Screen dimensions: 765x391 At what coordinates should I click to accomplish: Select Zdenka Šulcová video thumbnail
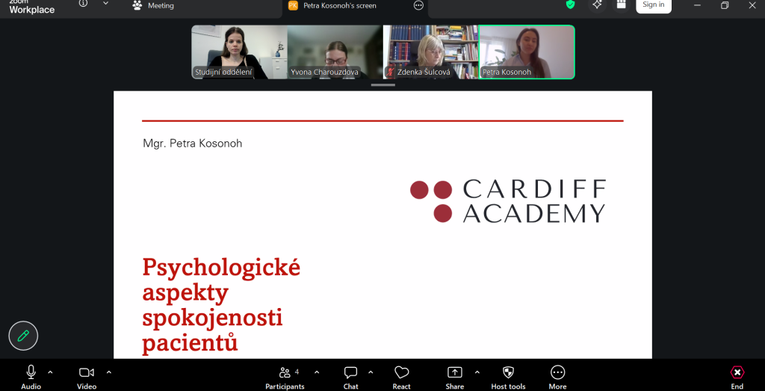click(x=430, y=52)
